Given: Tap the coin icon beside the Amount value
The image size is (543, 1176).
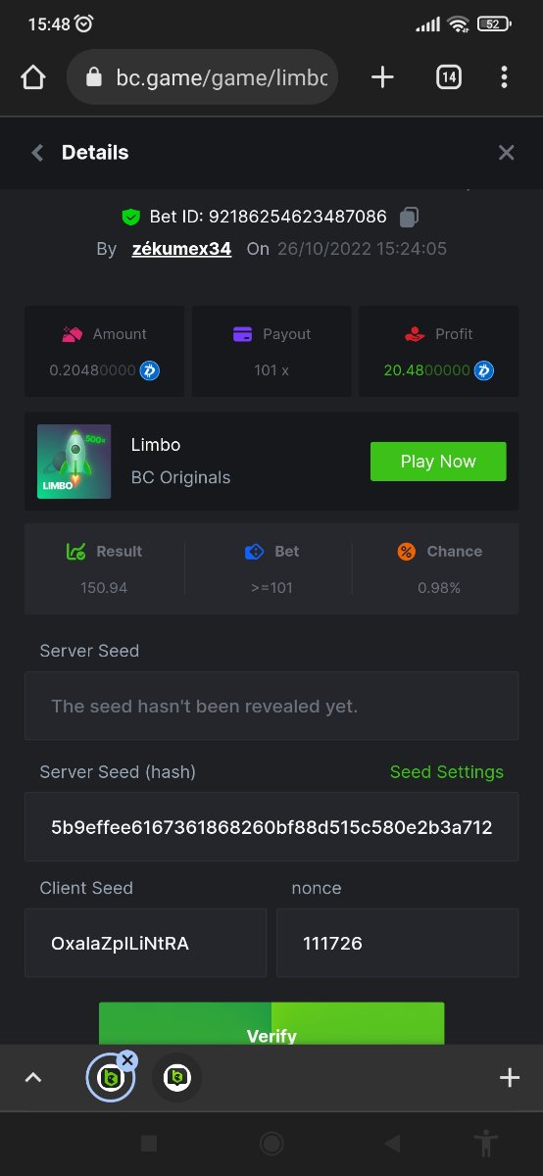Looking at the screenshot, I should point(150,370).
